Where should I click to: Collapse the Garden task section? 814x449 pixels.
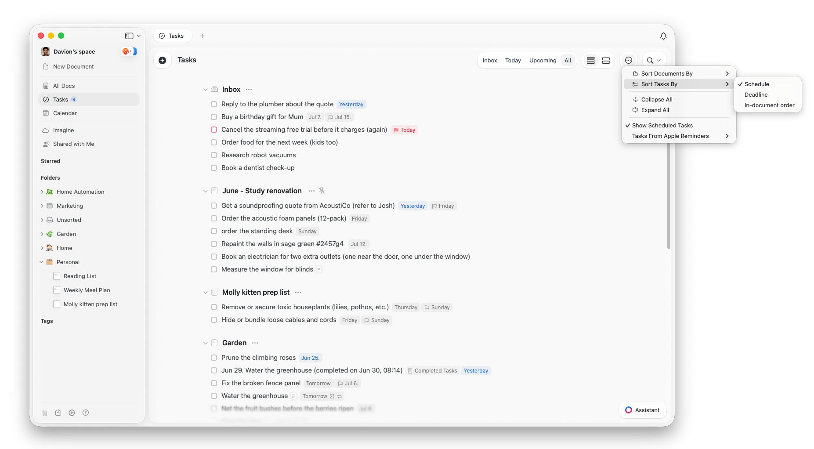click(205, 343)
